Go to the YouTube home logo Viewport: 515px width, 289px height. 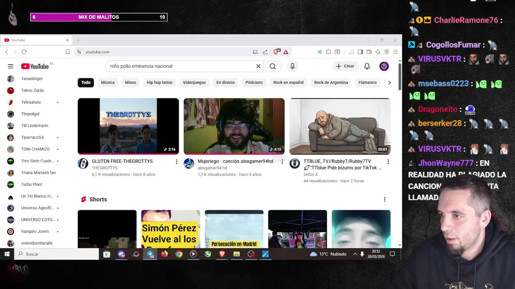click(x=35, y=66)
